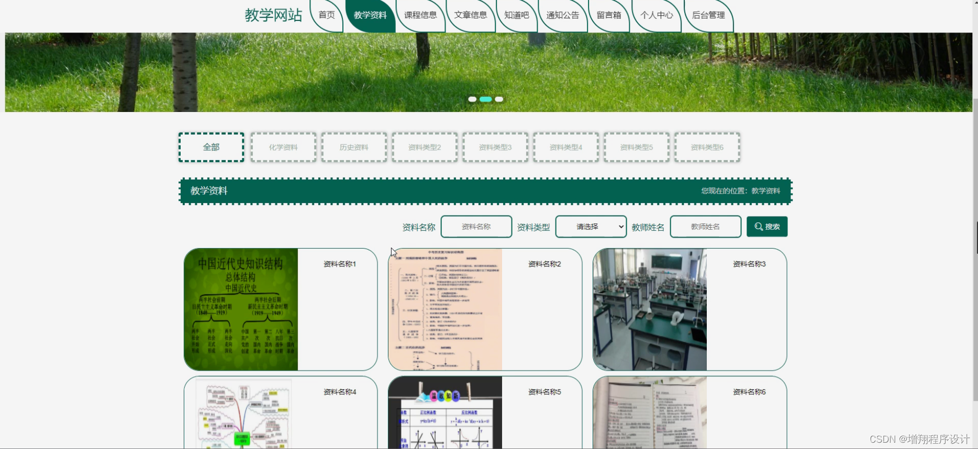This screenshot has width=978, height=449.
Task: Choose the 全部 category filter
Action: point(212,147)
